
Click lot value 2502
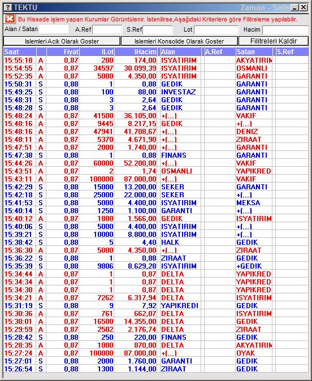pyautogui.click(x=105, y=329)
